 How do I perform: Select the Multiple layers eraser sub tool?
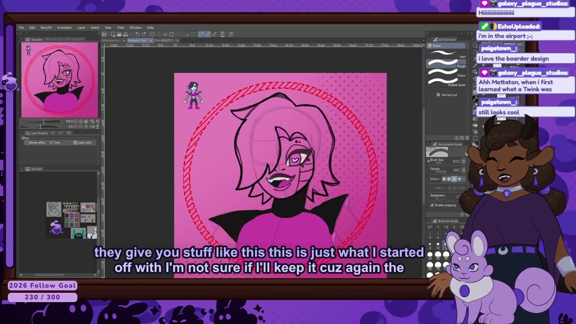(446, 82)
